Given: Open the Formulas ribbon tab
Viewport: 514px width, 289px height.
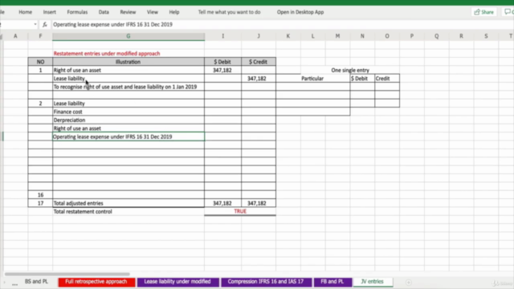Looking at the screenshot, I should [77, 12].
